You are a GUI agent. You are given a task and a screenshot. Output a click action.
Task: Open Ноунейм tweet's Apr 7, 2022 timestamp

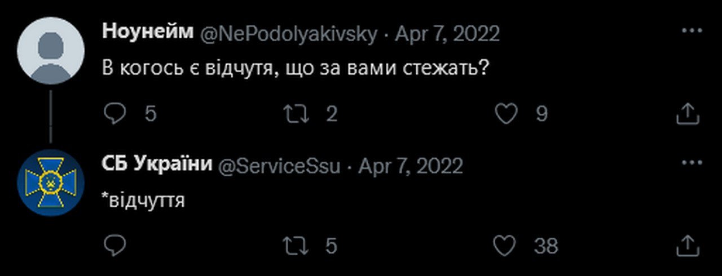[447, 34]
